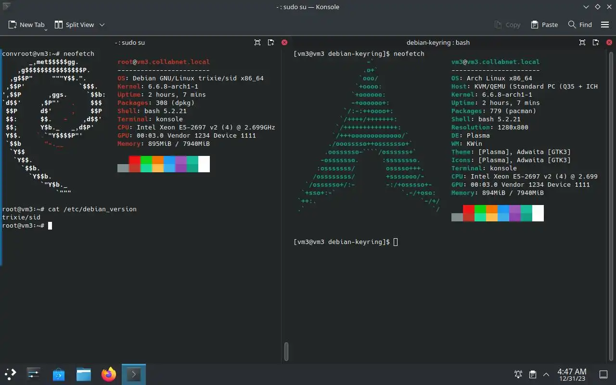Close the sudo su split pane
The width and height of the screenshot is (616, 385).
pyautogui.click(x=284, y=42)
